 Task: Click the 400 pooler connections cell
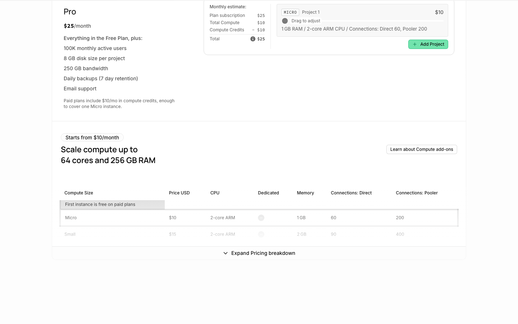[x=400, y=234]
